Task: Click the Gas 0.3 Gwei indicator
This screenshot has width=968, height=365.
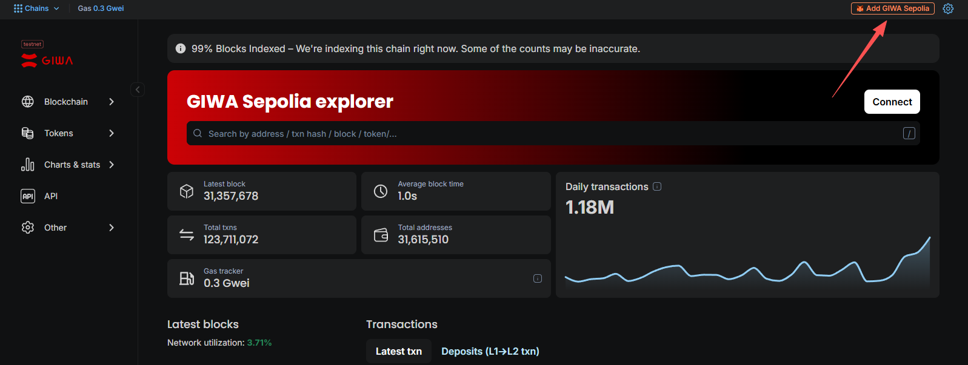Action: point(101,8)
